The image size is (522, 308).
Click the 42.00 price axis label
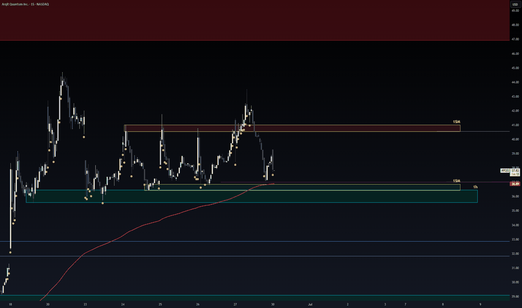(515, 111)
